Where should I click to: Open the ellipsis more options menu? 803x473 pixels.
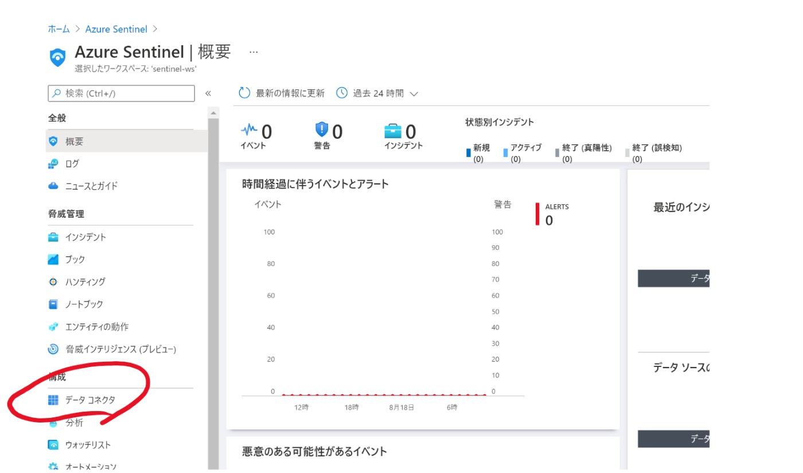(x=254, y=52)
